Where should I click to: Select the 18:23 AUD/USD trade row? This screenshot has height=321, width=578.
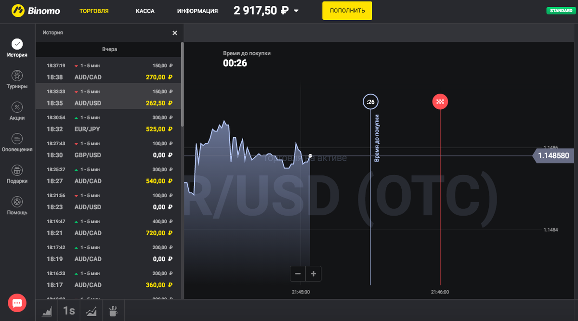pyautogui.click(x=108, y=201)
